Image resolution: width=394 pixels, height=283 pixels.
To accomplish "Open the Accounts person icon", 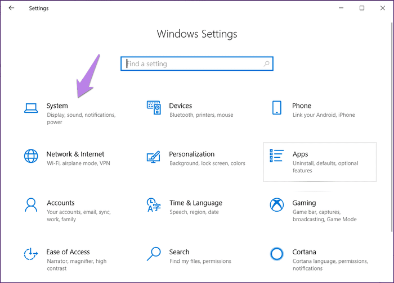I will click(x=31, y=205).
